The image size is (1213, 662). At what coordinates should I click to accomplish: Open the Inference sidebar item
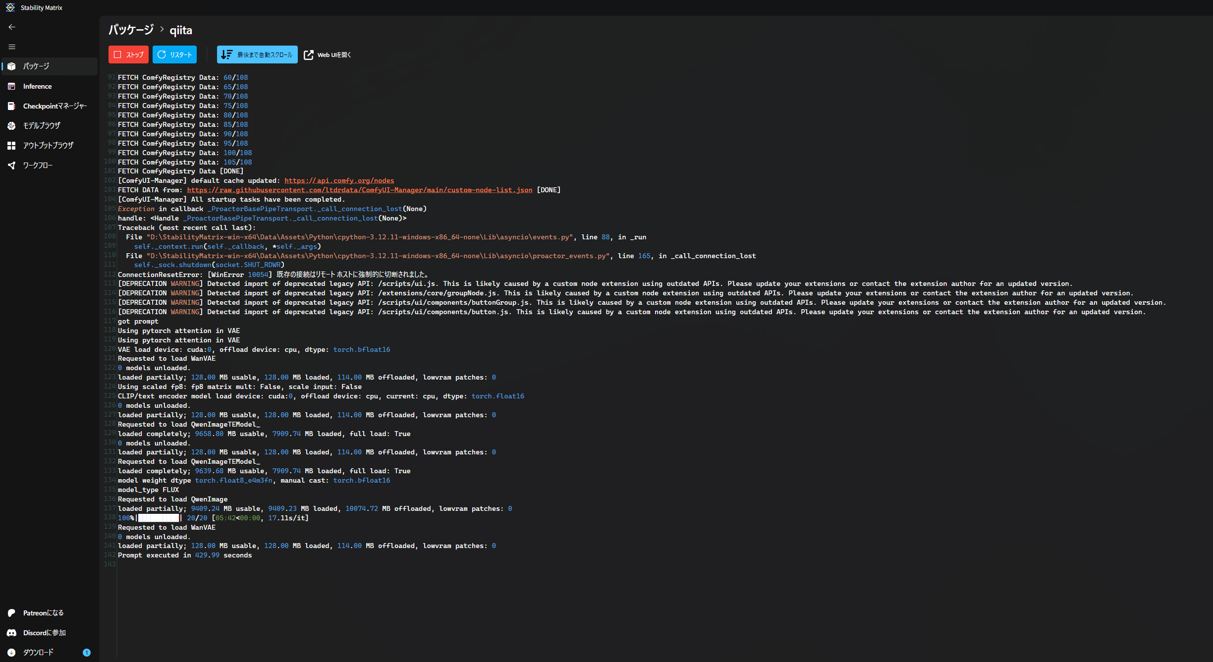(37, 86)
